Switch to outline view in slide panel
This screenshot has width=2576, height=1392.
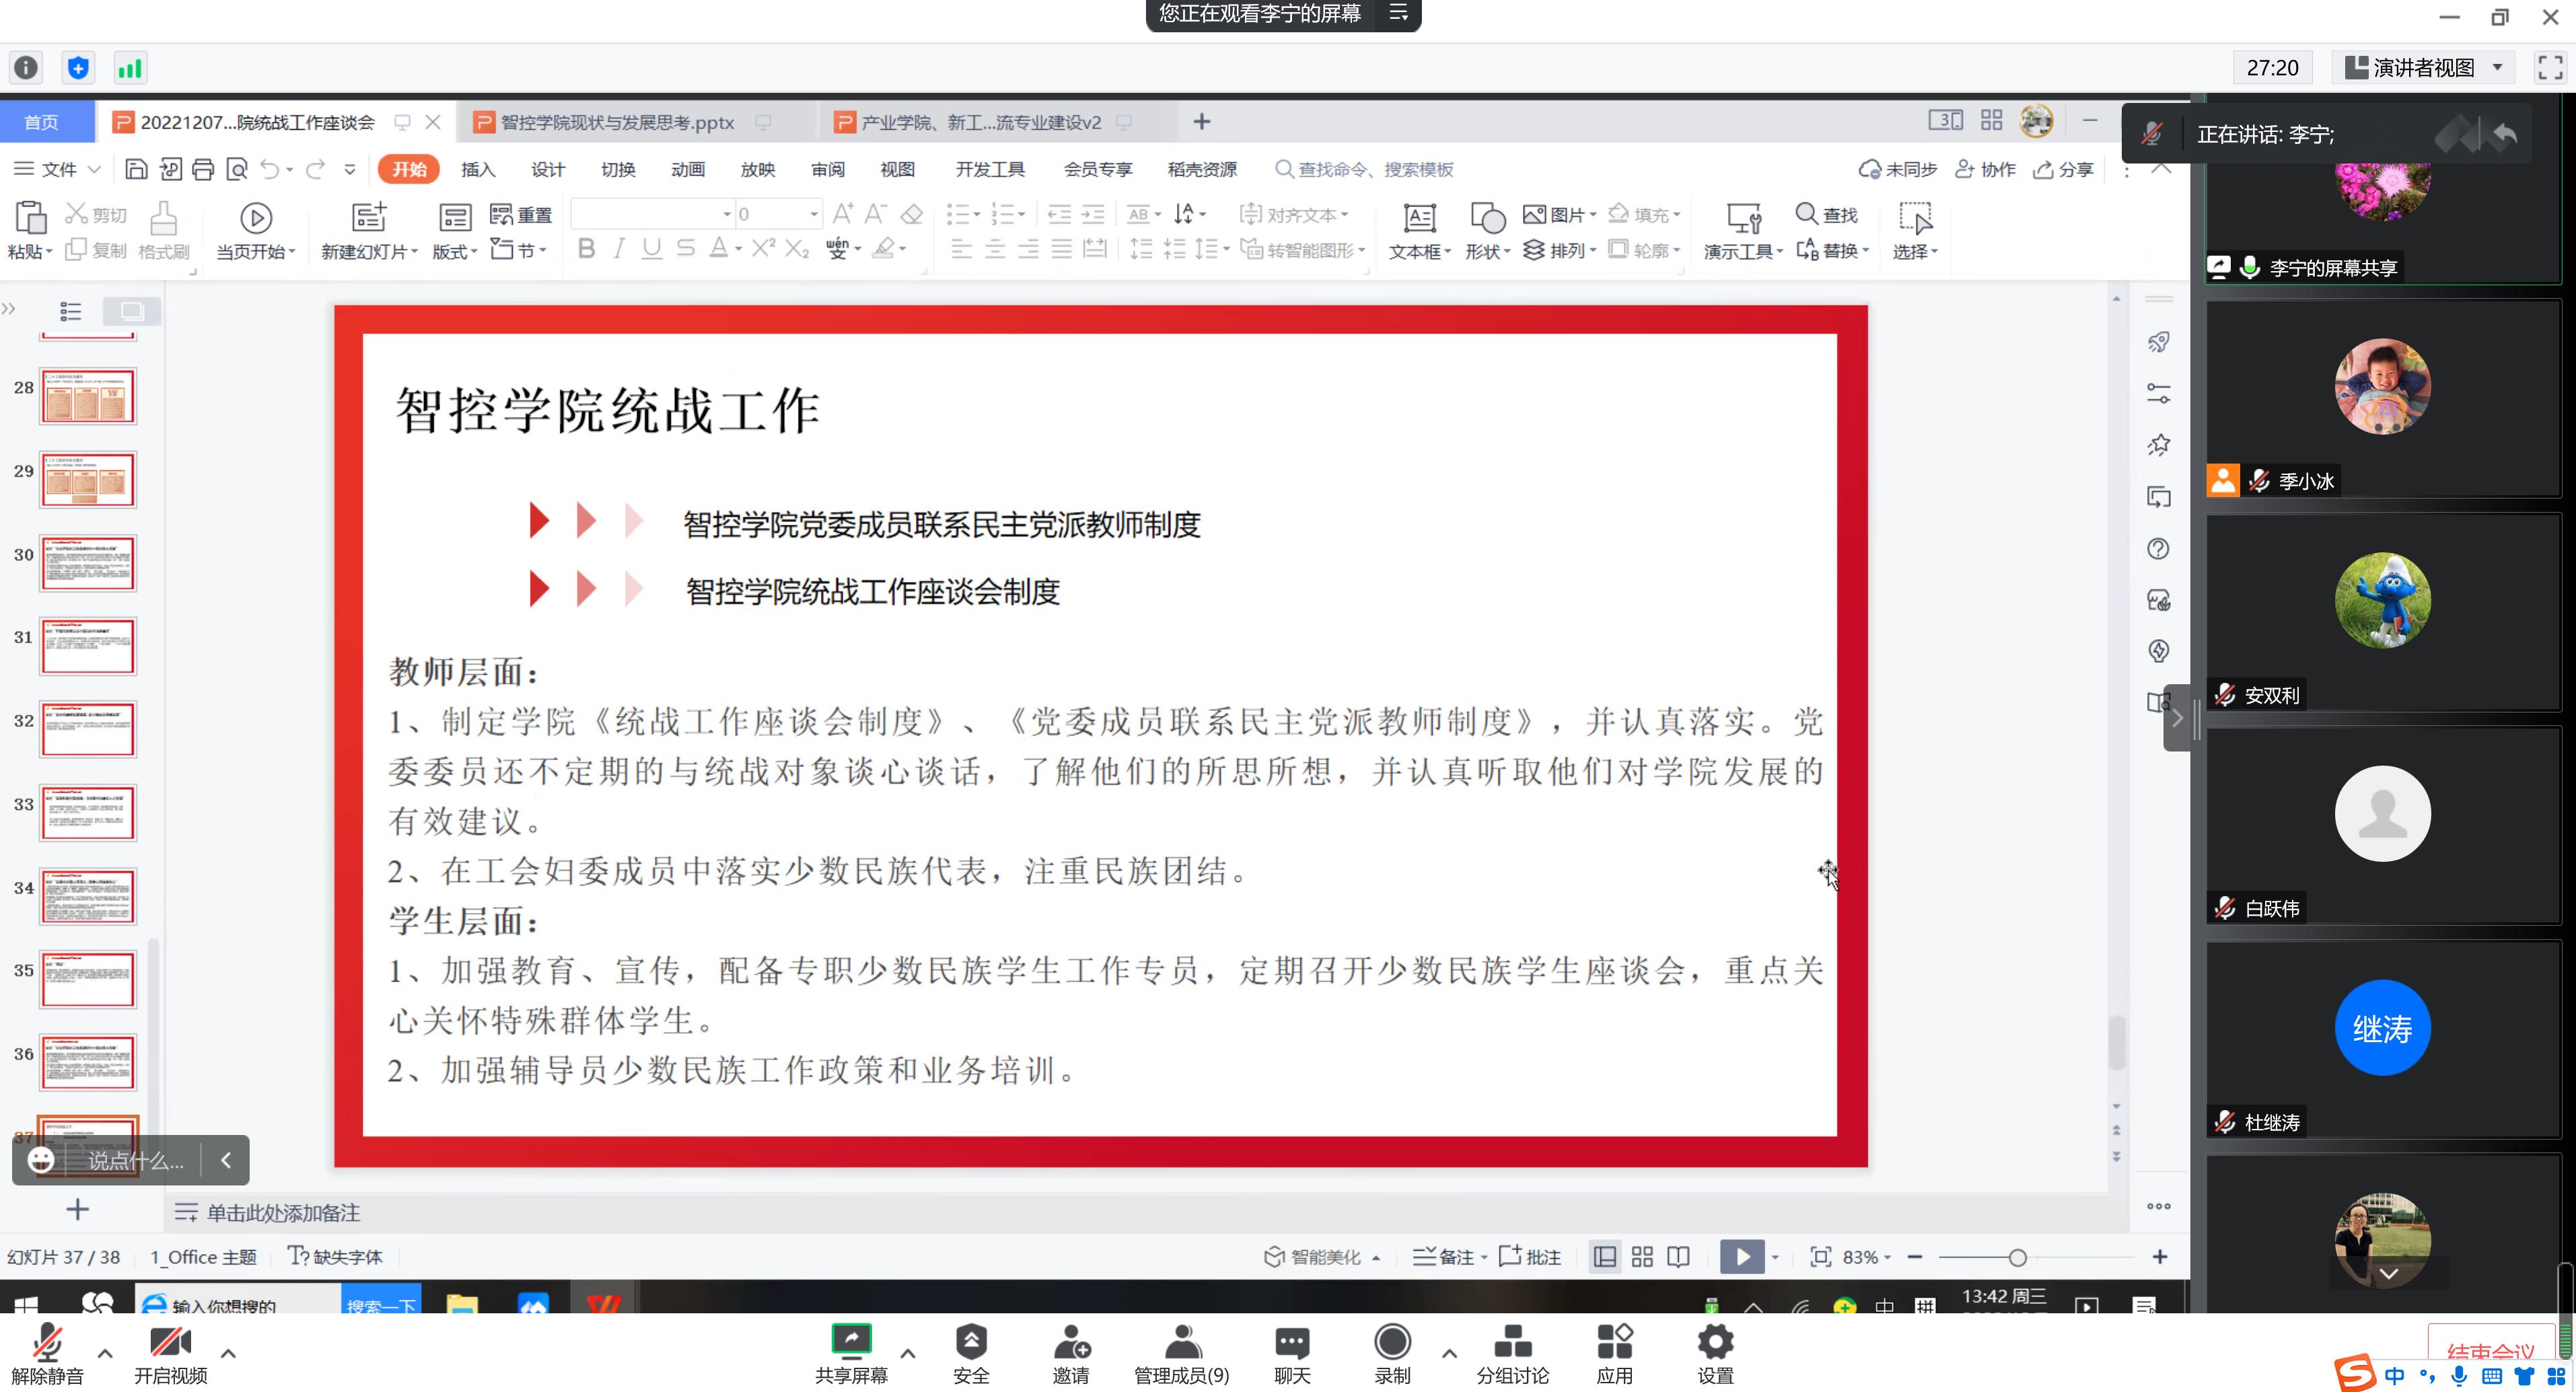[70, 311]
